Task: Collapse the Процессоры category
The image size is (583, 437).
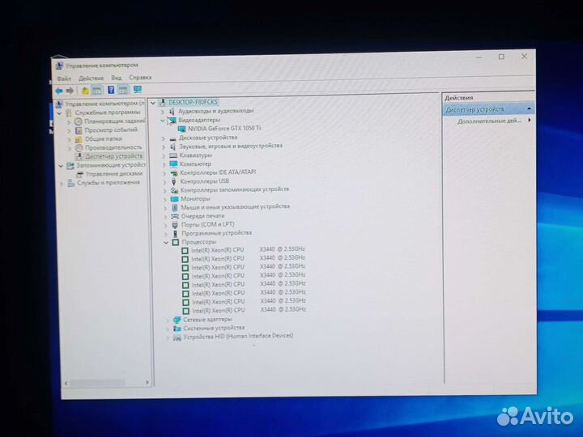Action: (166, 243)
